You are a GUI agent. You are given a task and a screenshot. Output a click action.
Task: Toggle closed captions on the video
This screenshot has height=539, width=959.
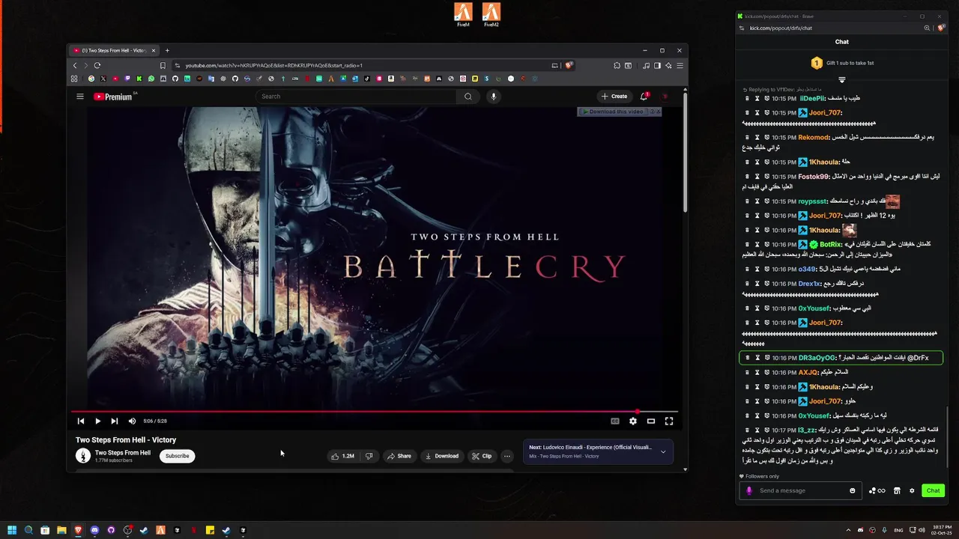[615, 421]
